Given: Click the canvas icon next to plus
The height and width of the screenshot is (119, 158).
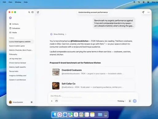Looking at the screenshot, I should (57, 101).
